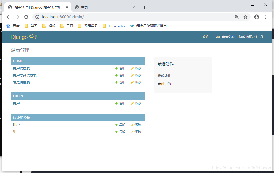The height and width of the screenshot is (173, 274).
Task: Open a new tab with plus button
Action: [144, 7]
